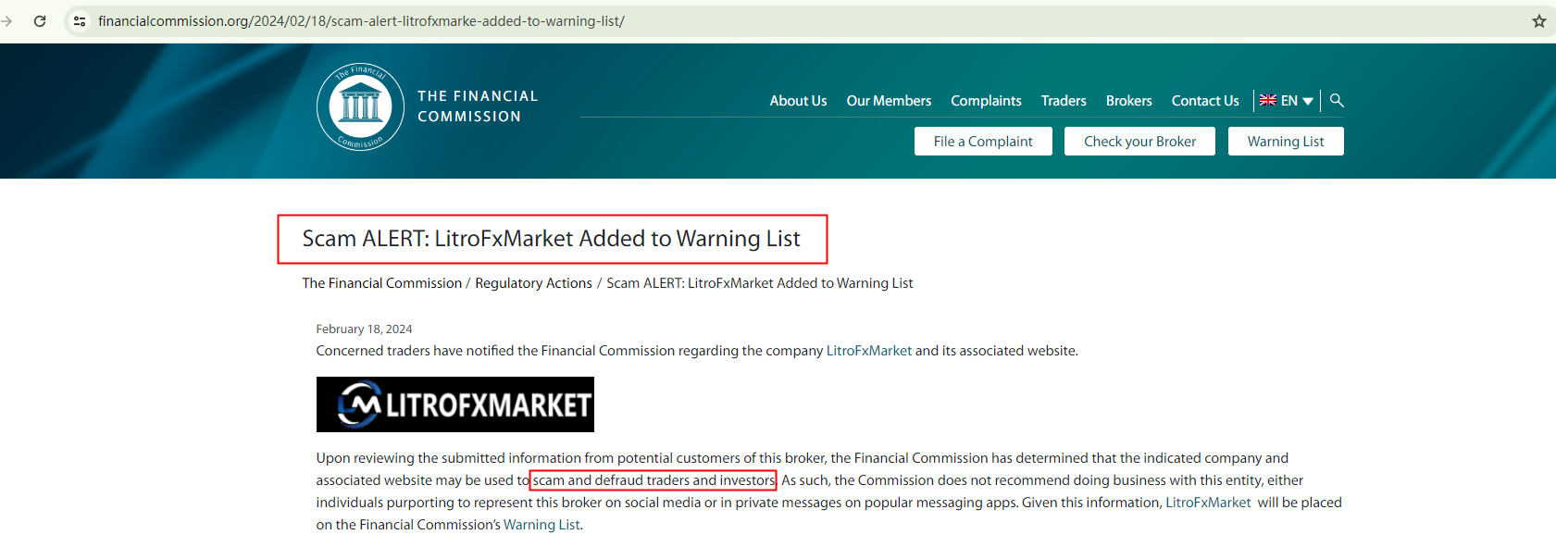This screenshot has width=1556, height=547.
Task: Expand the EN language dropdown arrow
Action: pos(1308,101)
